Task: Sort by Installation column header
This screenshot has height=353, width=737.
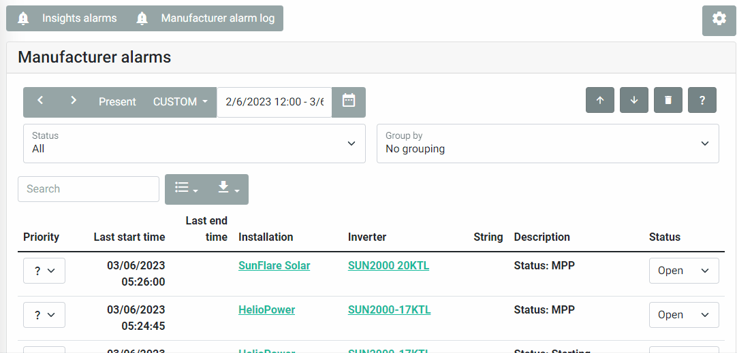Action: click(x=266, y=237)
